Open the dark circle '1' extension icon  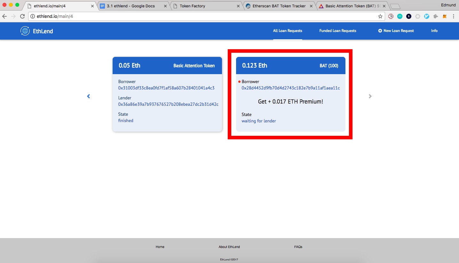[409, 16]
